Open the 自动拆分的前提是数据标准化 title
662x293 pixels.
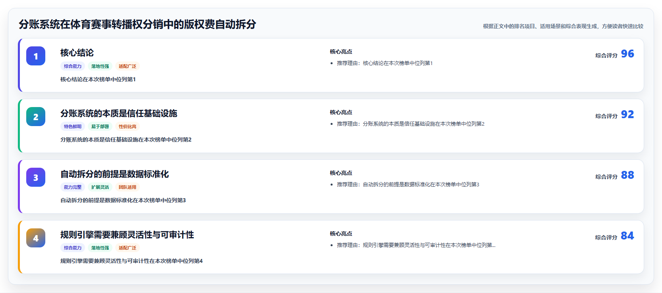(x=114, y=174)
